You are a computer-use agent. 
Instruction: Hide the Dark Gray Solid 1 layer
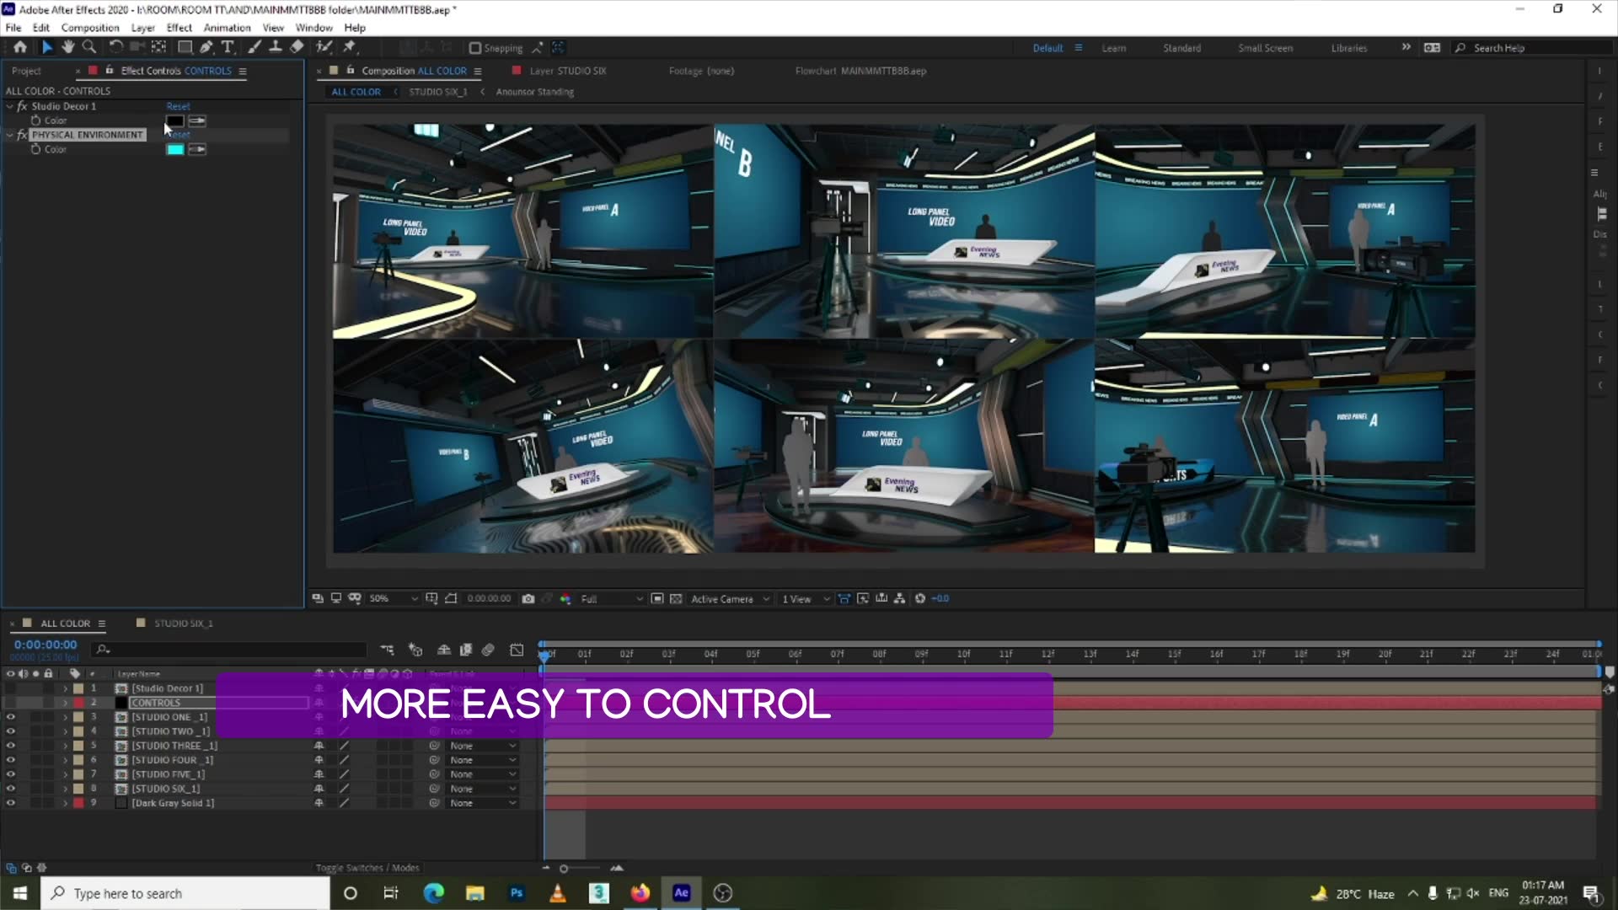[10, 804]
